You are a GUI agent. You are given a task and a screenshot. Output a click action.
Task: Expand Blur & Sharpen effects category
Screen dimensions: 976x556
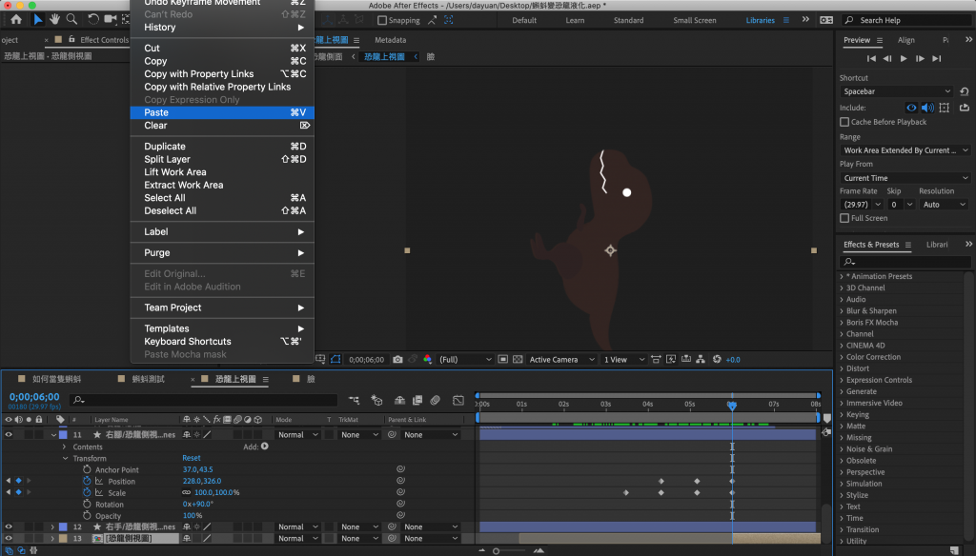point(842,311)
